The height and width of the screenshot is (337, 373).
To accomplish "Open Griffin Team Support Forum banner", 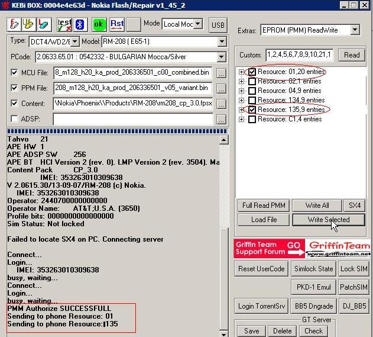I will pyautogui.click(x=302, y=248).
